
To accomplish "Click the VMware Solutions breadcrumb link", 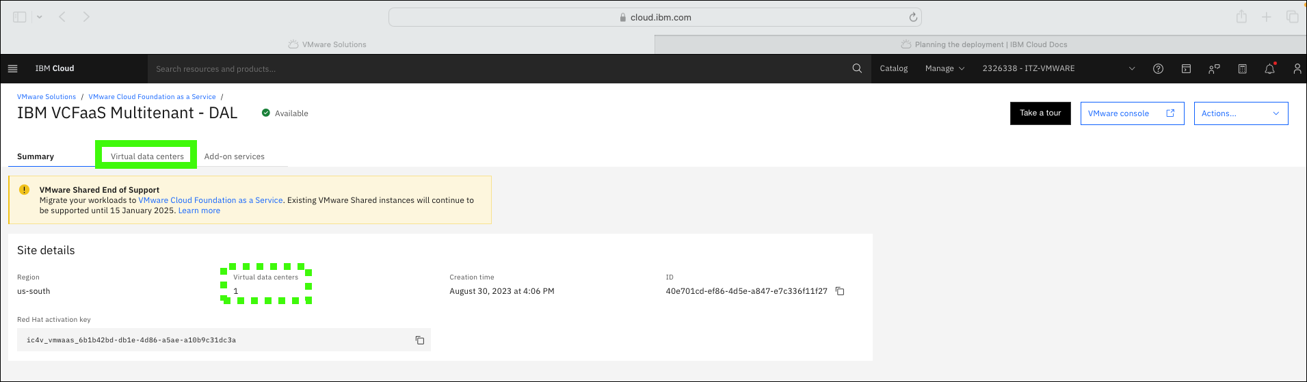I will pyautogui.click(x=47, y=97).
